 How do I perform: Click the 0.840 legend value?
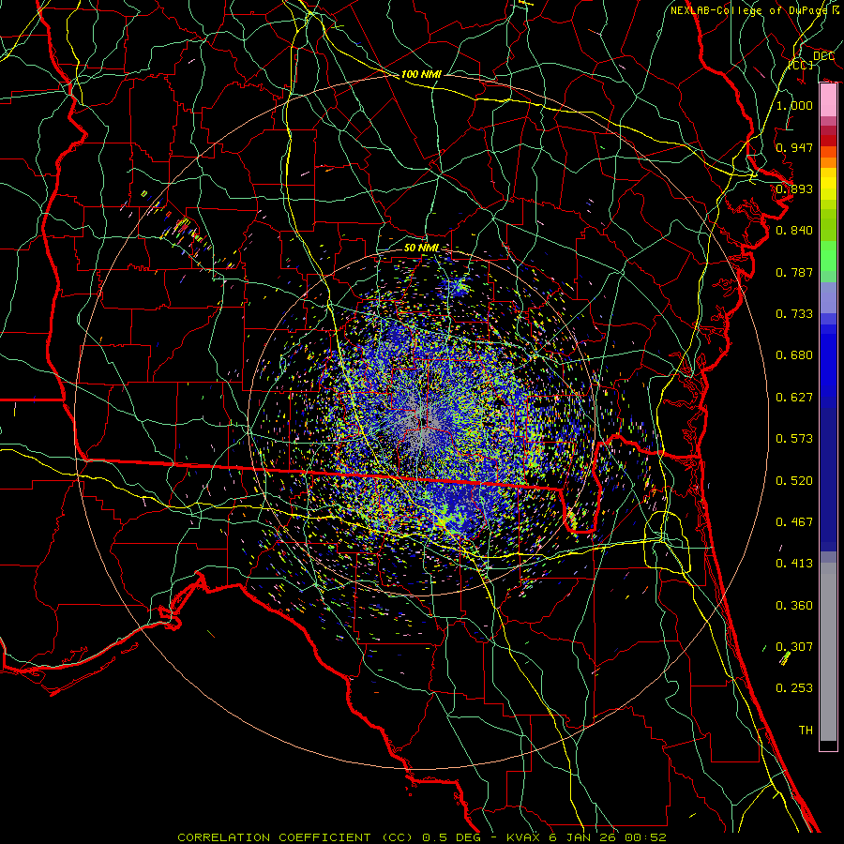(794, 230)
